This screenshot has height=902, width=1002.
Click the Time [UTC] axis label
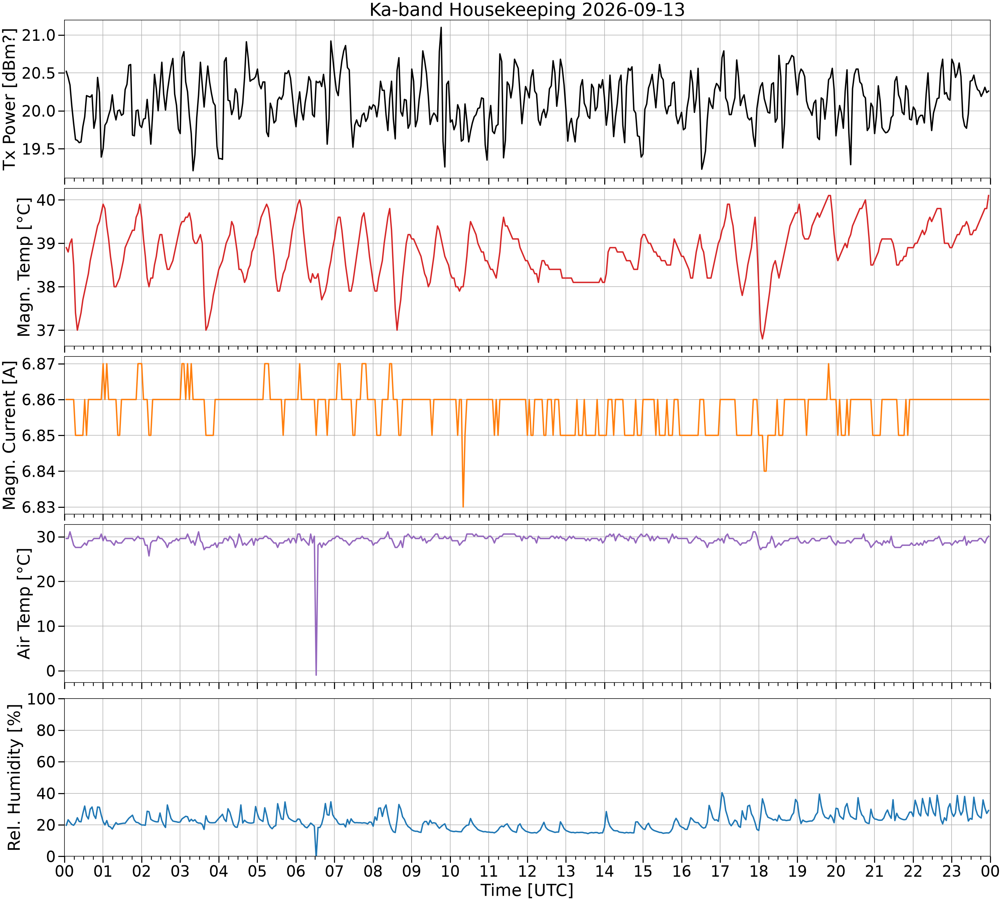point(527,890)
